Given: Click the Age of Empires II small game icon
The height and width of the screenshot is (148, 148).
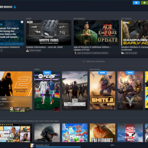Looking at the screenshot, I should coord(75,53).
